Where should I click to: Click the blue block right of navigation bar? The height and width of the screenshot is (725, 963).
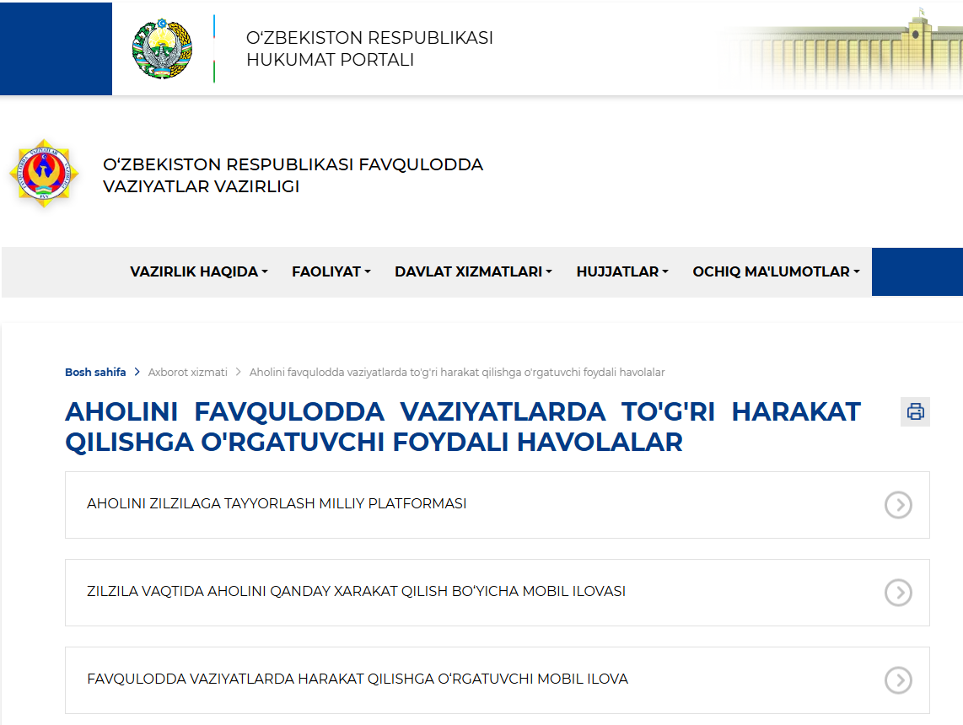pos(917,271)
